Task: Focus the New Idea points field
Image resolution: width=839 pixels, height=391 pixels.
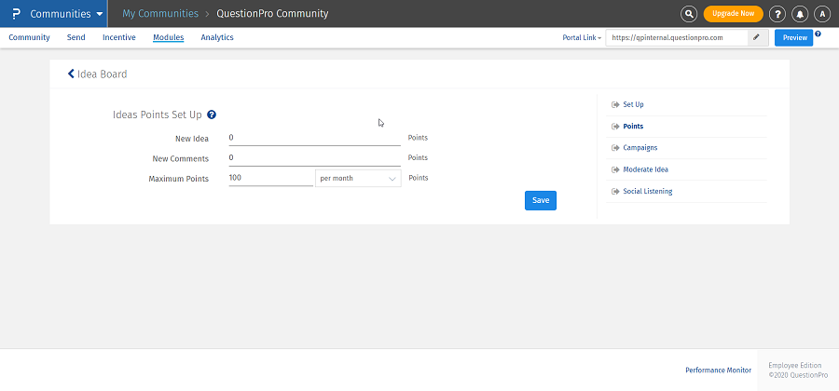Action: [313, 137]
